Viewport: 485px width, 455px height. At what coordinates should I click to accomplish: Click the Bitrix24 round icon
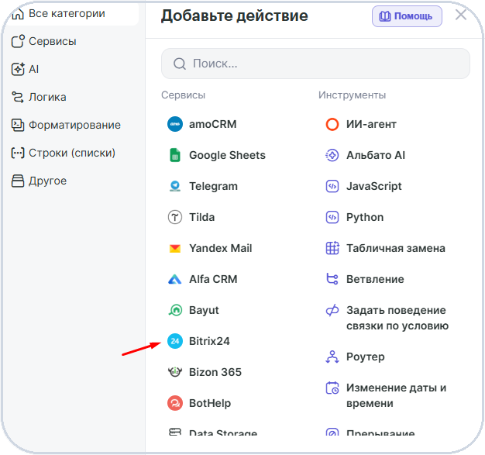pos(175,341)
